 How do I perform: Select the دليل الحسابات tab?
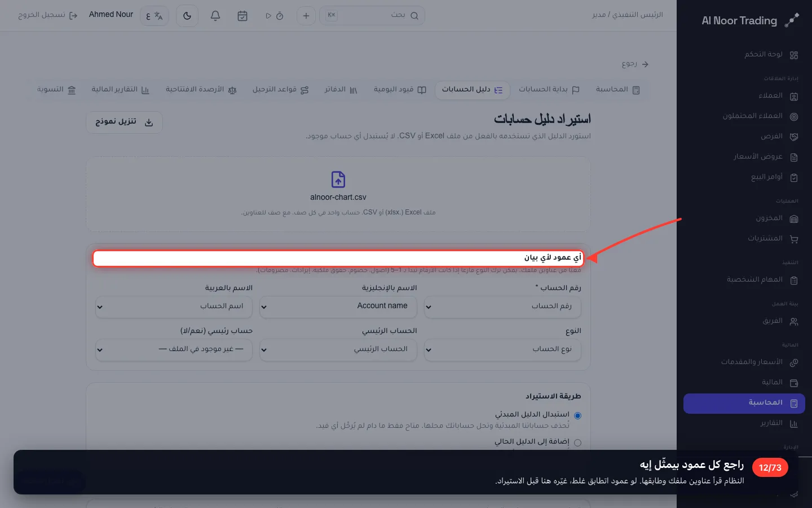pos(473,90)
